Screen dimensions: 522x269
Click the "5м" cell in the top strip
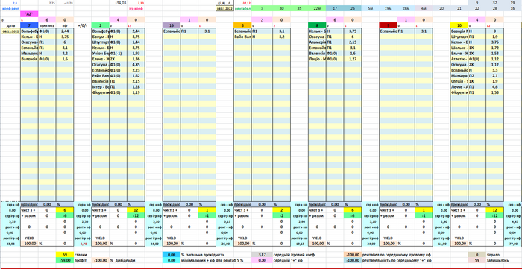click(370, 8)
